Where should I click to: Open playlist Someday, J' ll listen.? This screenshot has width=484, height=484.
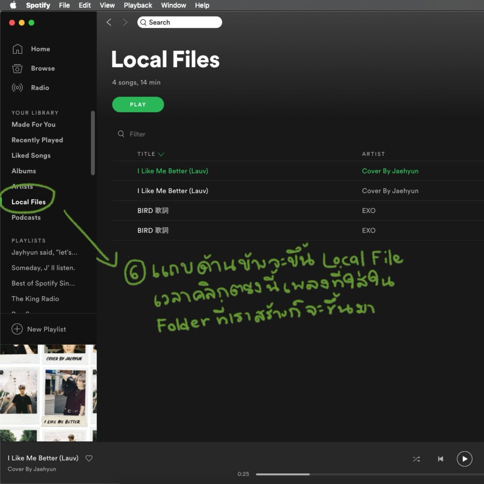pyautogui.click(x=43, y=267)
